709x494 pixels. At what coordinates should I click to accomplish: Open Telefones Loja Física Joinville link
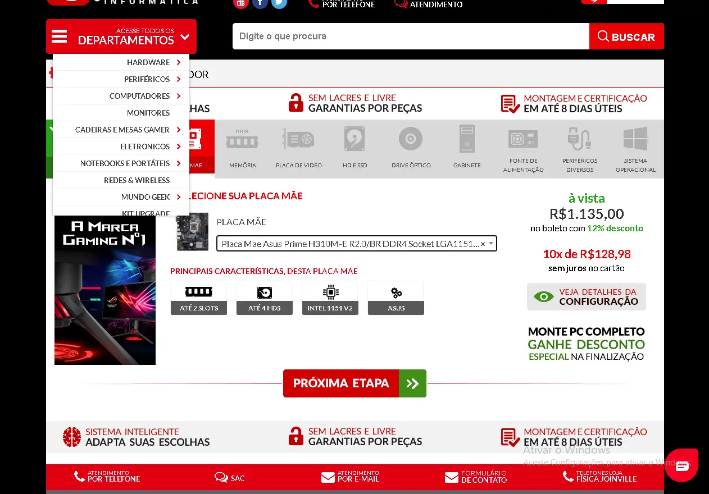pyautogui.click(x=599, y=477)
